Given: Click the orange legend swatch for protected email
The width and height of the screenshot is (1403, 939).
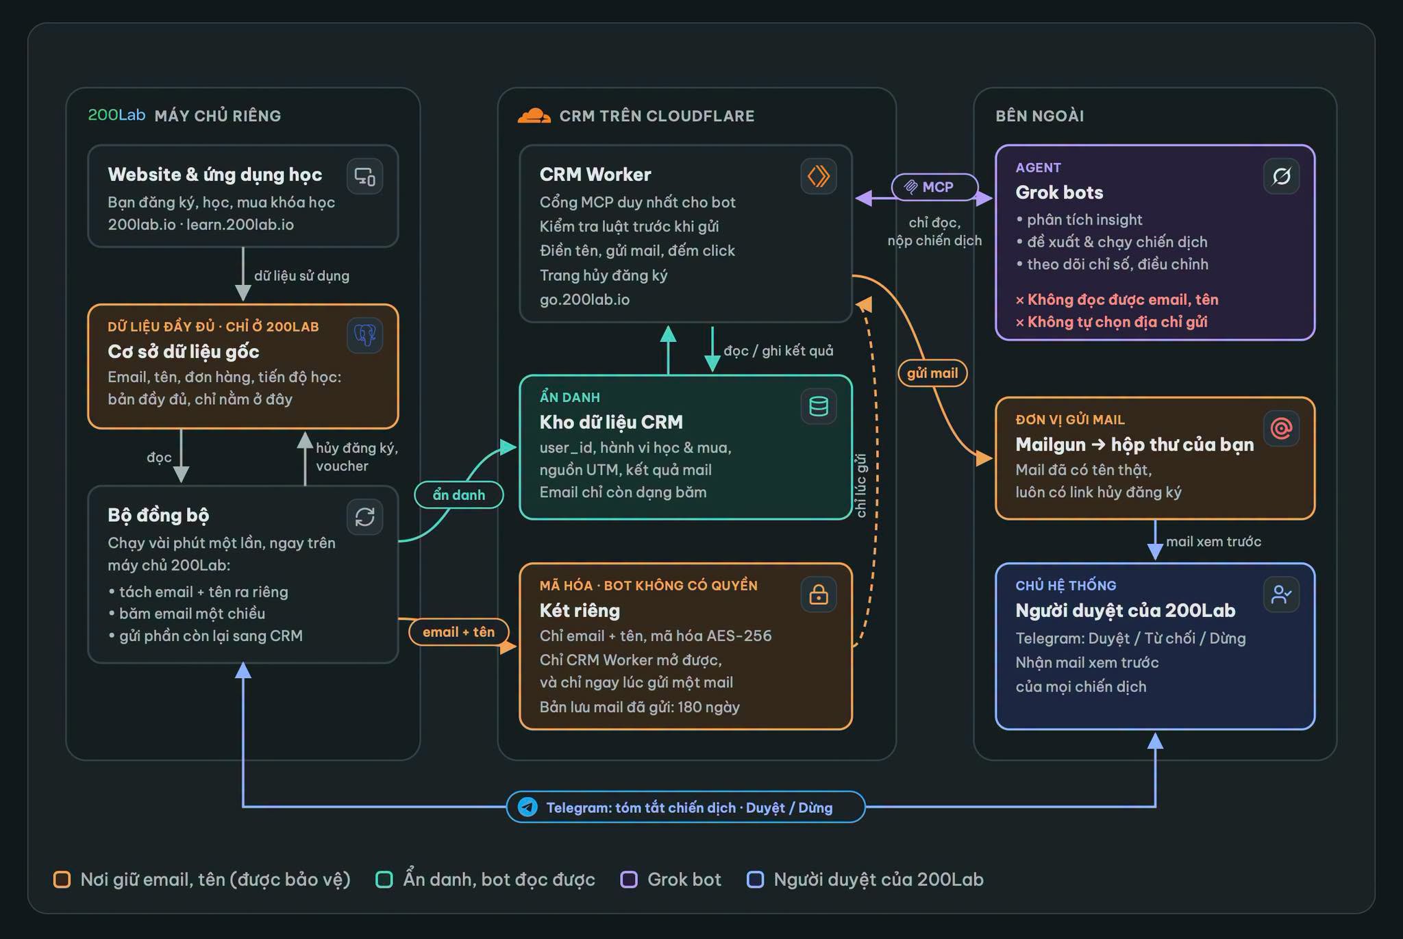Looking at the screenshot, I should click(x=62, y=879).
